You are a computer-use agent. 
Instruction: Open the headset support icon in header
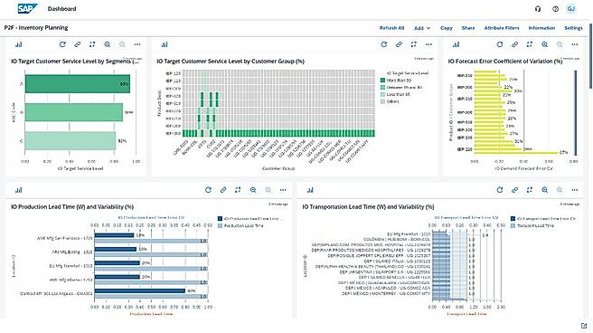(x=538, y=9)
